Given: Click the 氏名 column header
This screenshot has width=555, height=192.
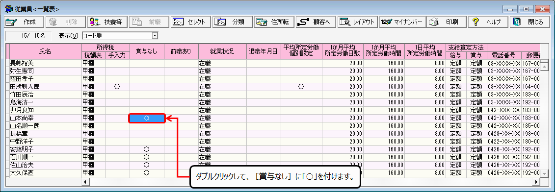Looking at the screenshot, I should coord(45,51).
